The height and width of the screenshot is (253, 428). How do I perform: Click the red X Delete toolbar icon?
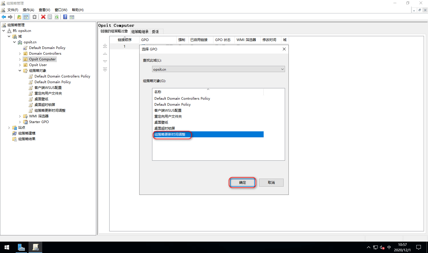[43, 17]
